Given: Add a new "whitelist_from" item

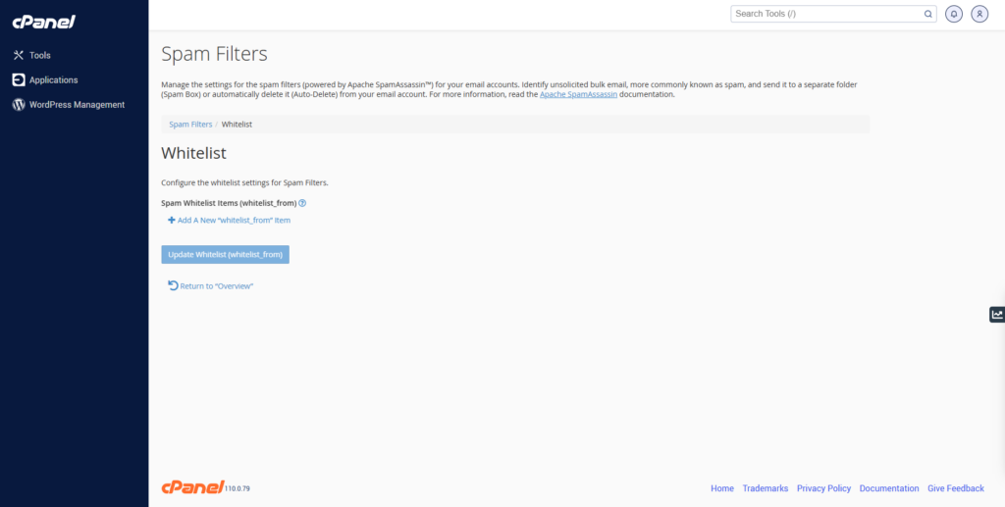Looking at the screenshot, I should tap(230, 221).
